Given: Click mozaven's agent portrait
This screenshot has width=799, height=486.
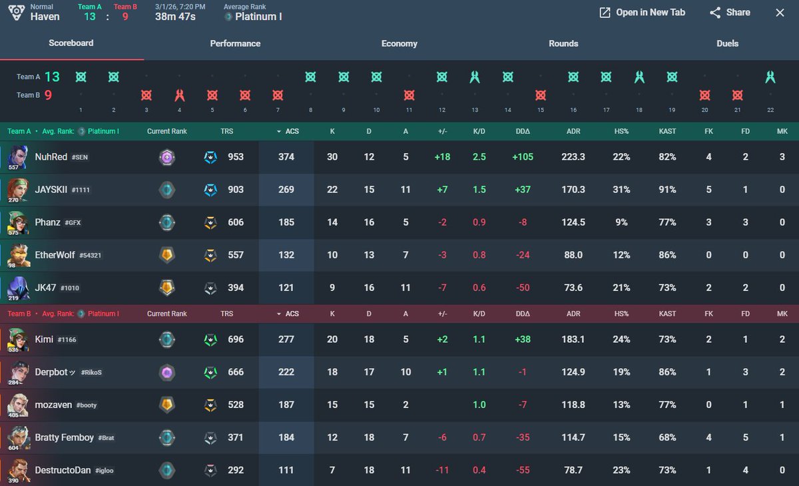Looking at the screenshot, I should (17, 405).
